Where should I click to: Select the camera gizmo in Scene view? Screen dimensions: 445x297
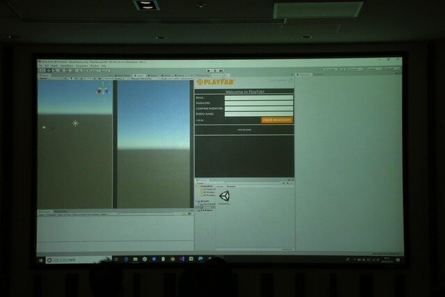pos(44,127)
